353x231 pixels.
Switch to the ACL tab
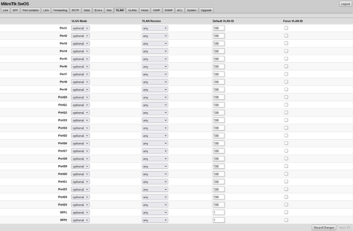pyautogui.click(x=180, y=10)
